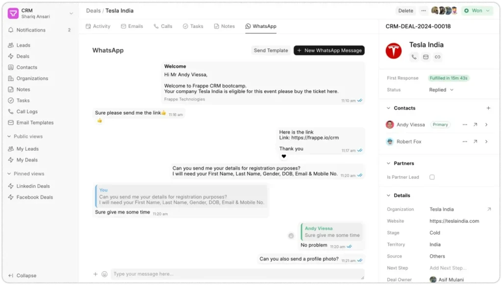Enable the Is Partner Lead checkbox
This screenshot has height=285, width=502.
point(432,177)
